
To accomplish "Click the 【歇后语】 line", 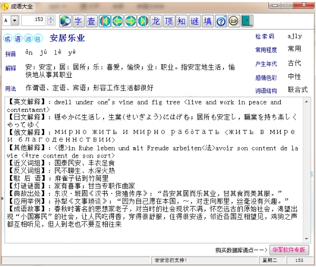I will (x=58, y=178).
